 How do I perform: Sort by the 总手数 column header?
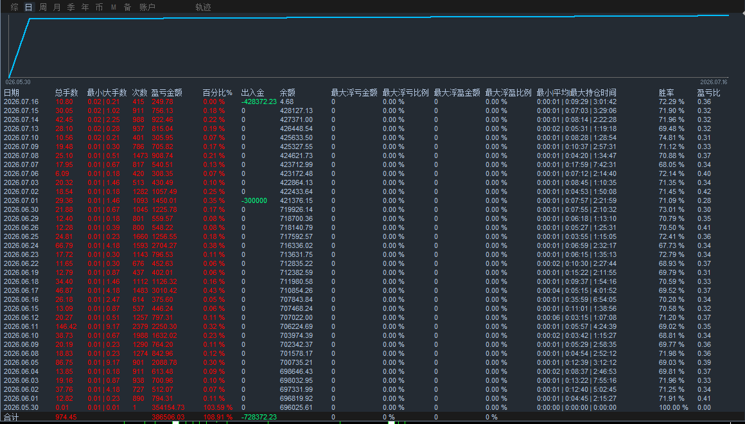67,93
